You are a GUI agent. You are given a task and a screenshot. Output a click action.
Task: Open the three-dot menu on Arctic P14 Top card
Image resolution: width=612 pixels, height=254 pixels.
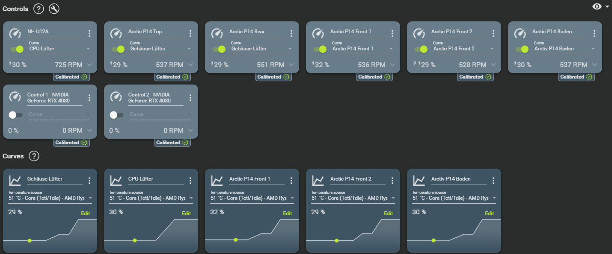pos(190,33)
